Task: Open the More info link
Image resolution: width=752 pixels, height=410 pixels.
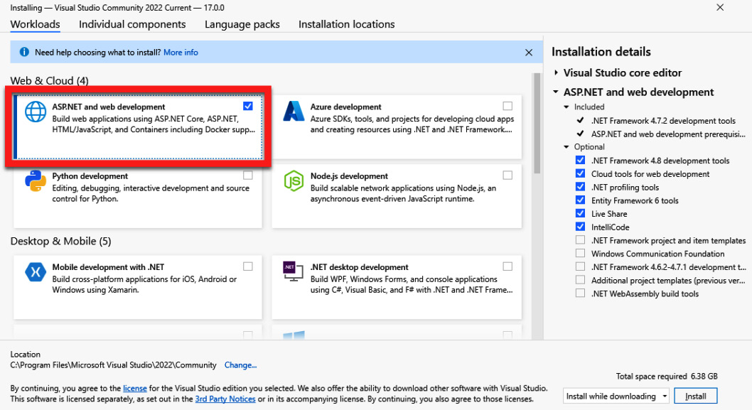Action: tap(181, 53)
